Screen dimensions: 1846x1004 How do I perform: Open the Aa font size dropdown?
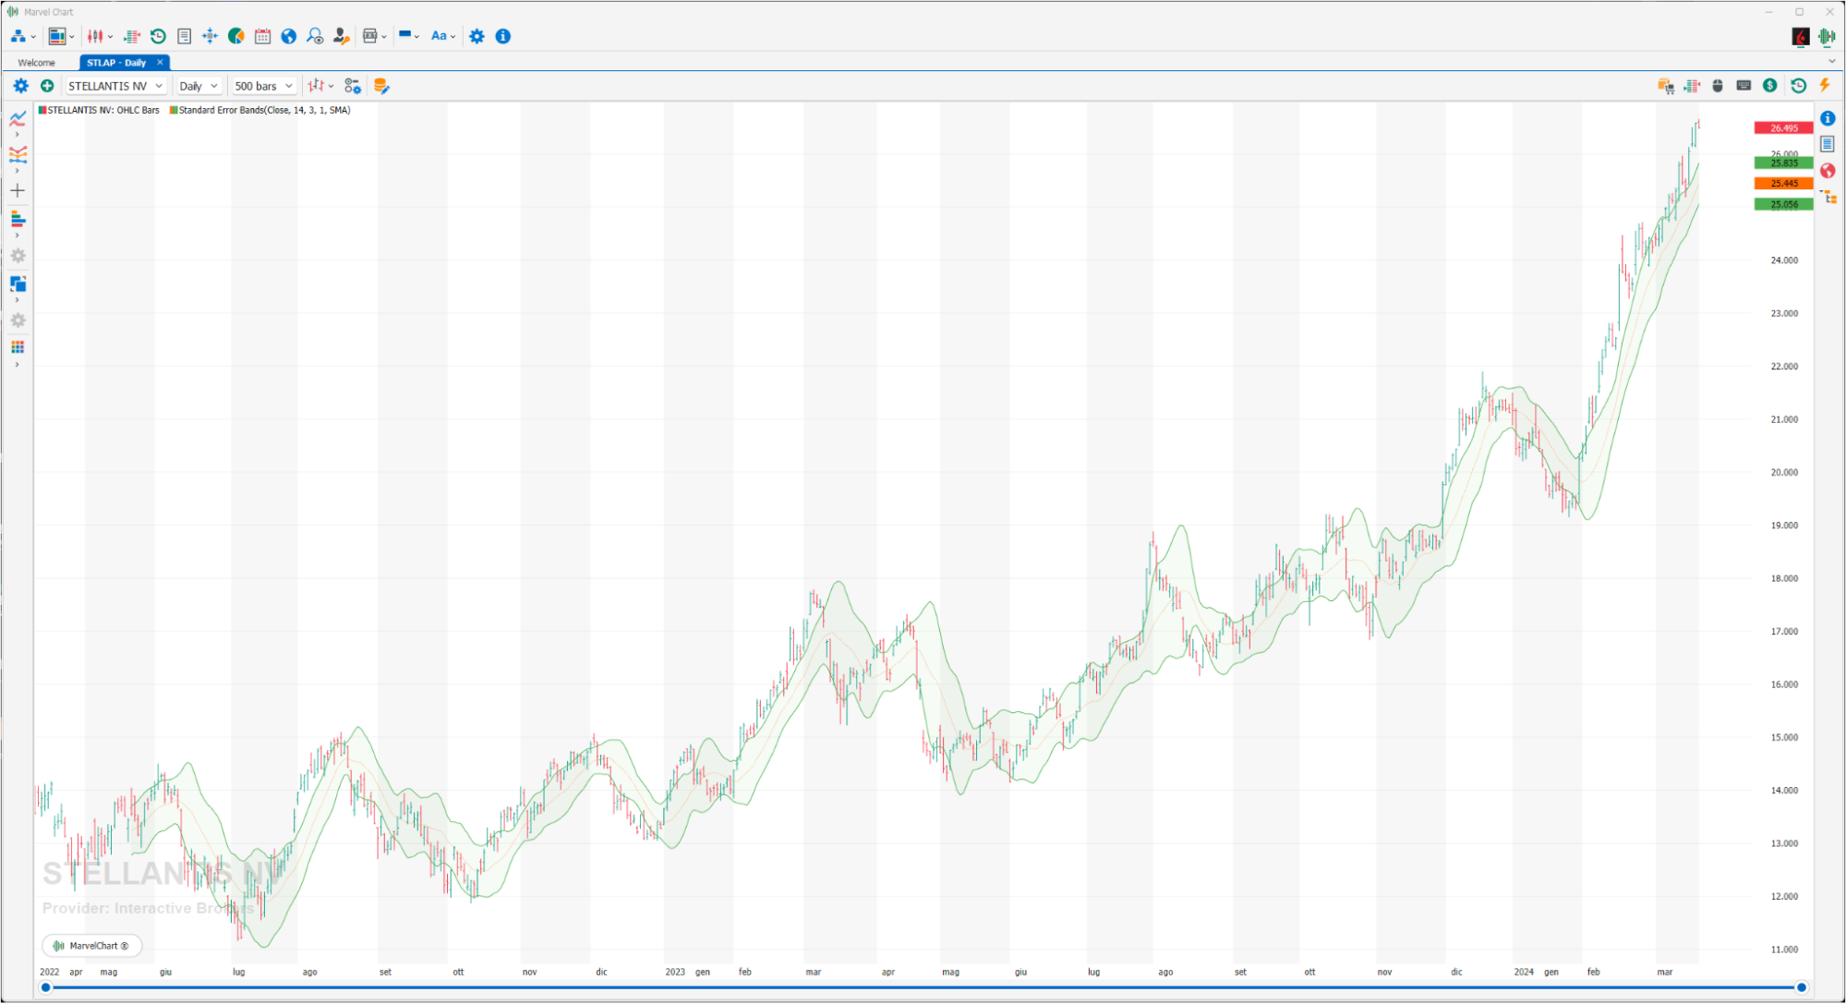(x=443, y=36)
